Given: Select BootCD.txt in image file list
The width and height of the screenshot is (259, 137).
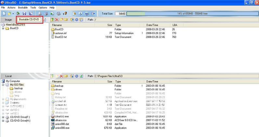Looking at the screenshot, I should coord(61,37).
